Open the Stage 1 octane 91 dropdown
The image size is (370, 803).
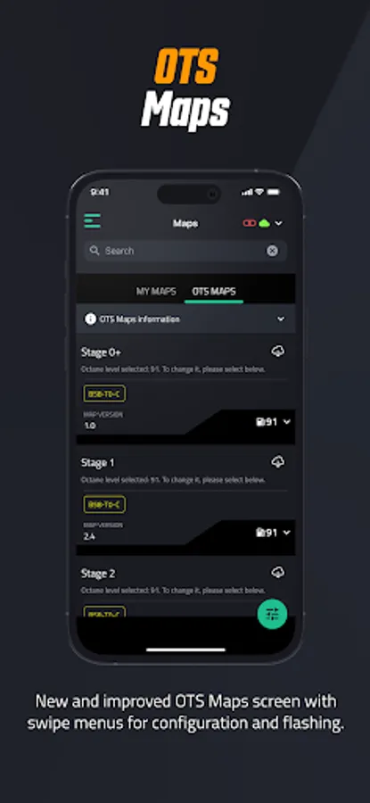pos(274,533)
